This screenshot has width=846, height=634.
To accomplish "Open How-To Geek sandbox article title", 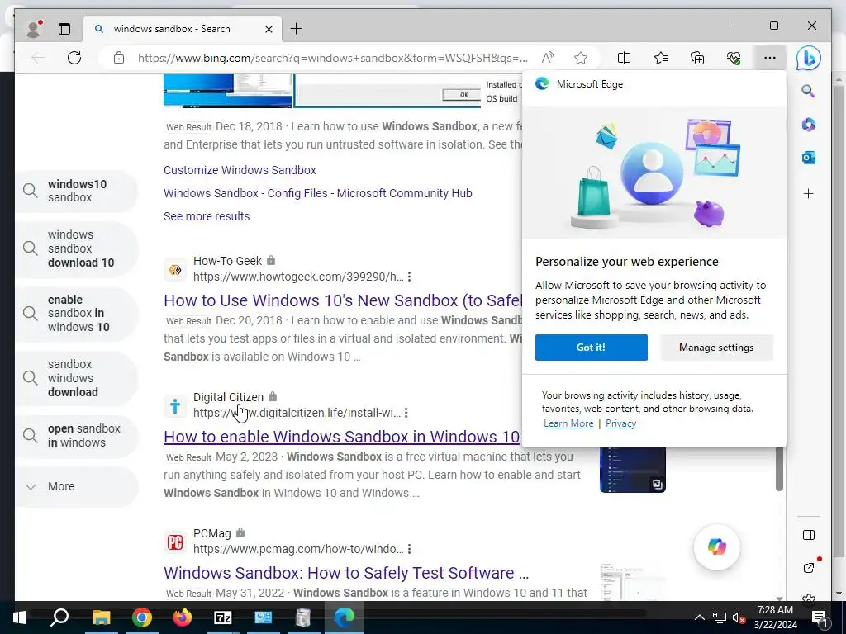I will coord(343,300).
